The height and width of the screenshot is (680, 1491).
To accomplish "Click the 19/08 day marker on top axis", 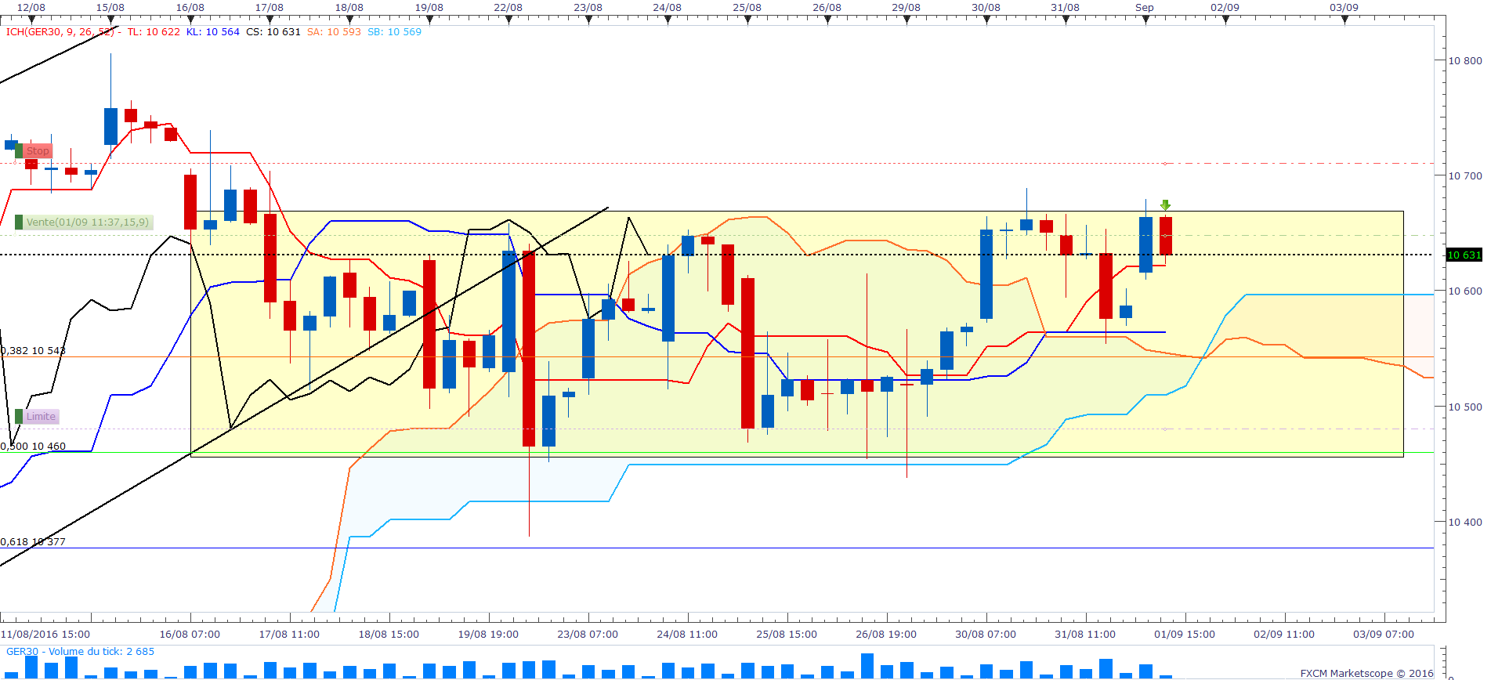I will coord(429,8).
